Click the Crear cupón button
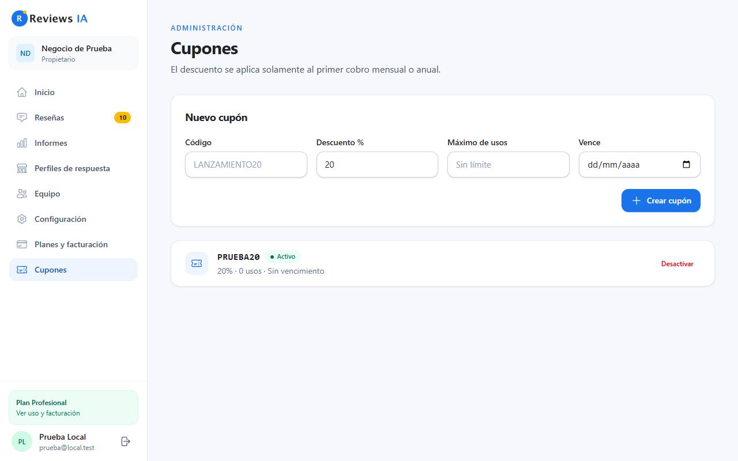This screenshot has width=738, height=461. (661, 201)
